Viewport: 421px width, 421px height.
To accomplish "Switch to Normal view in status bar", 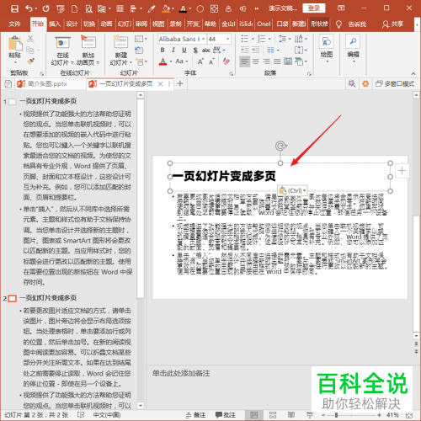I will point(254,415).
